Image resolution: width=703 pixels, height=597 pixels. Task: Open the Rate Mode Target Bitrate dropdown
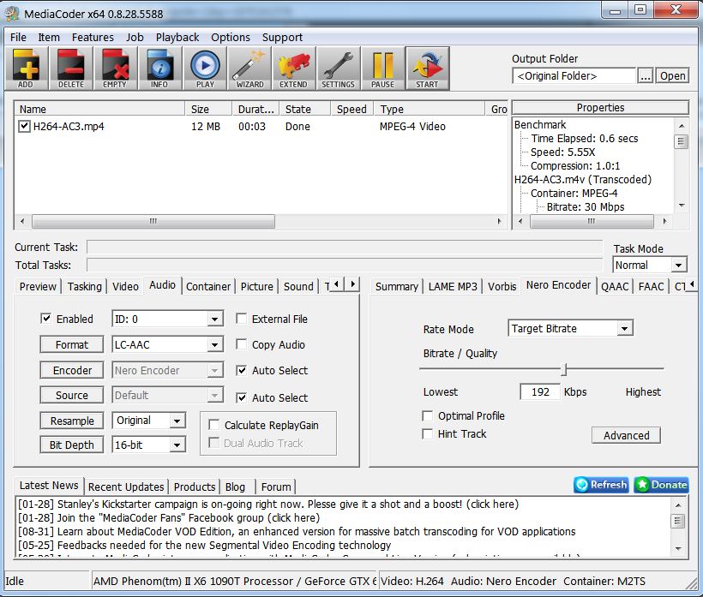(x=624, y=328)
